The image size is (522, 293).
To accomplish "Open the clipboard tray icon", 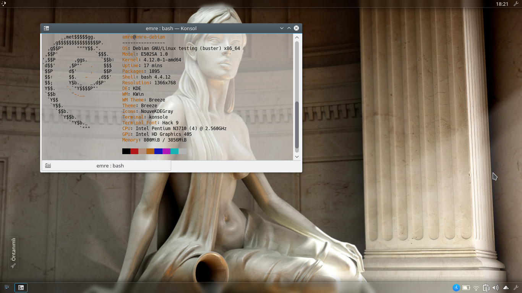I will coord(486,288).
